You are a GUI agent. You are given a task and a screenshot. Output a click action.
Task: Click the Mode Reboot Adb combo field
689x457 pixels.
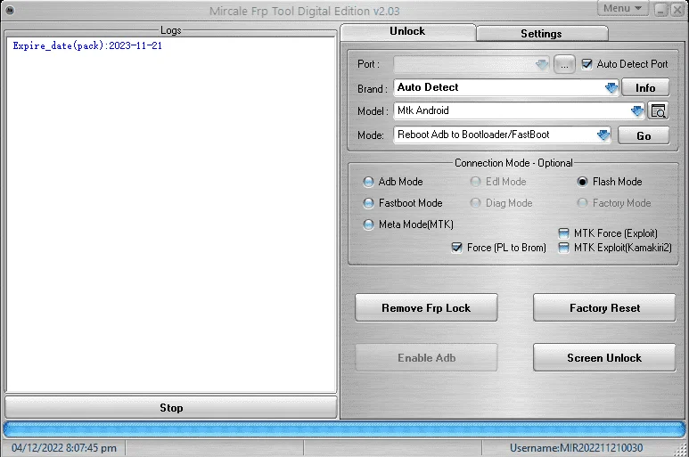click(x=502, y=135)
